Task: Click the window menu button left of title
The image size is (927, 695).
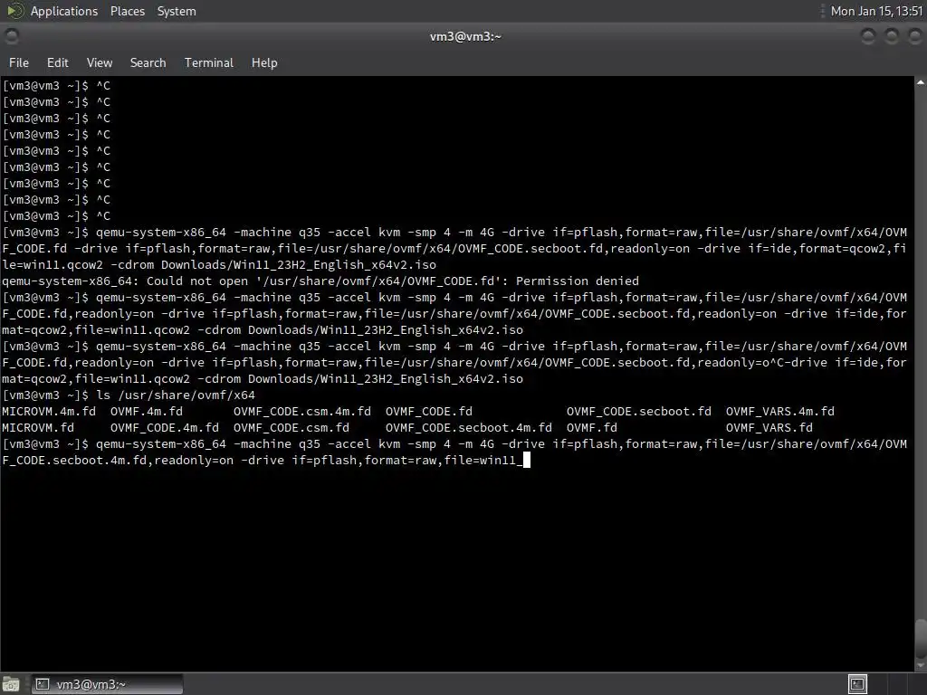Action: (x=11, y=36)
